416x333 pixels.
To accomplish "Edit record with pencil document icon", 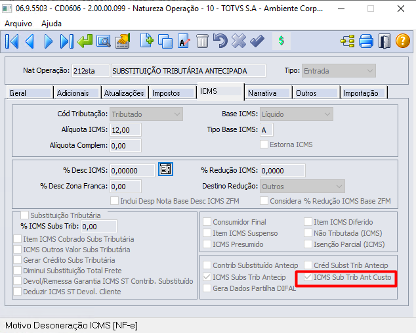I will click(184, 41).
